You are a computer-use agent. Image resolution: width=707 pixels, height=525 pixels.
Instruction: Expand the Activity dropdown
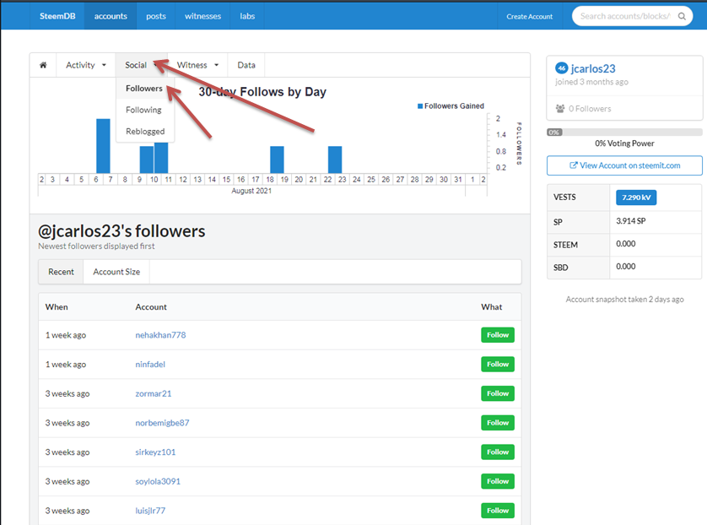86,65
